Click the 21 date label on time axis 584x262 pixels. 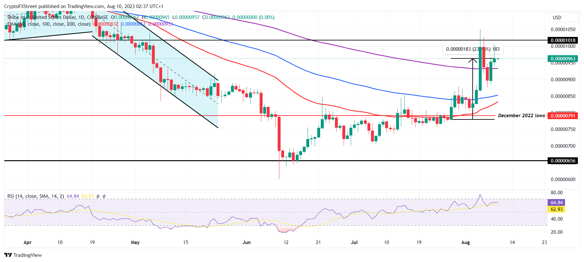[x=318, y=242]
